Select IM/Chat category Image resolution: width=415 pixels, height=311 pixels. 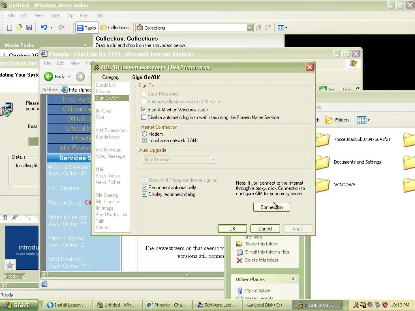(x=103, y=111)
